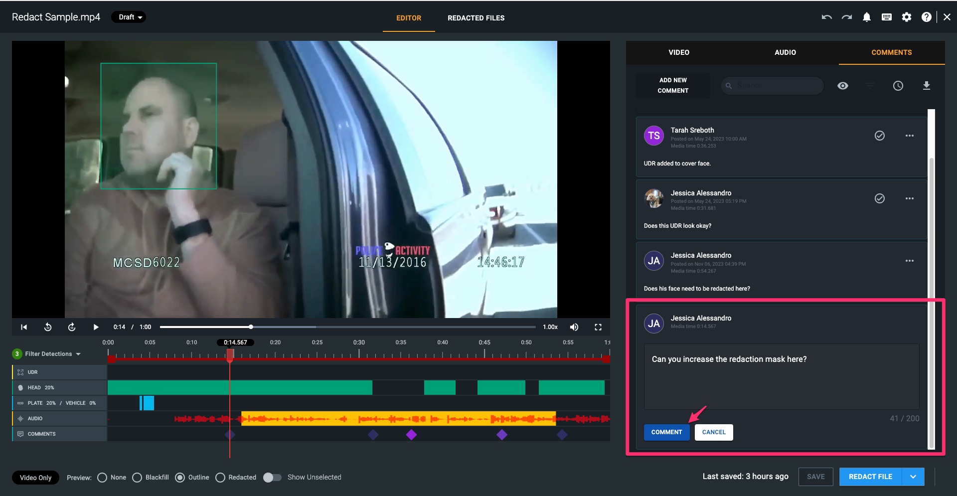Open keyboard shortcuts icon
The height and width of the screenshot is (496, 957).
point(887,17)
